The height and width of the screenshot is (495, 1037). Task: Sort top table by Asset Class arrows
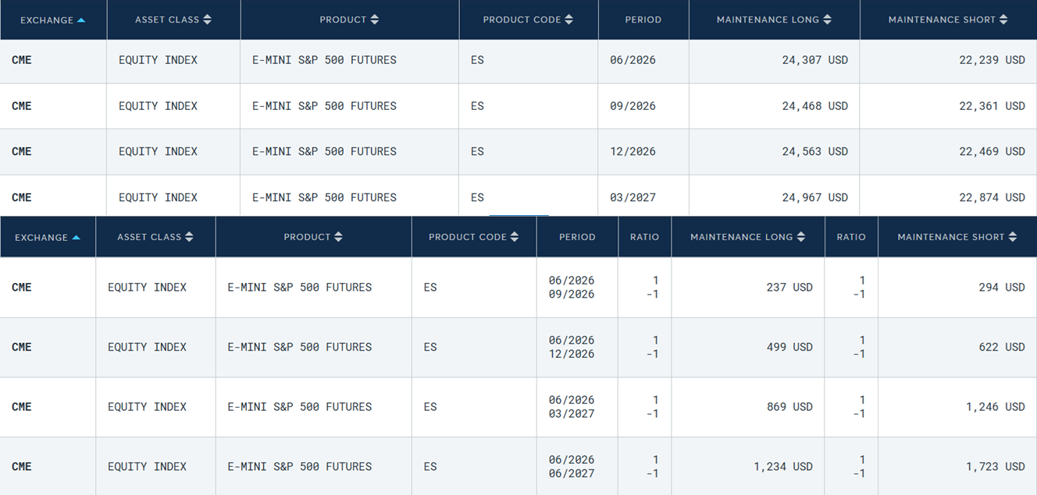pos(207,19)
